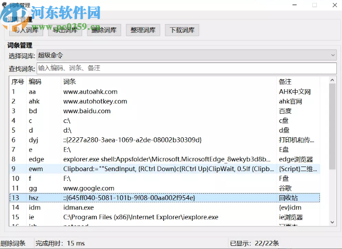Click the 已显示: 22/22条 status text
The width and height of the screenshot is (342, 249).
point(255,243)
